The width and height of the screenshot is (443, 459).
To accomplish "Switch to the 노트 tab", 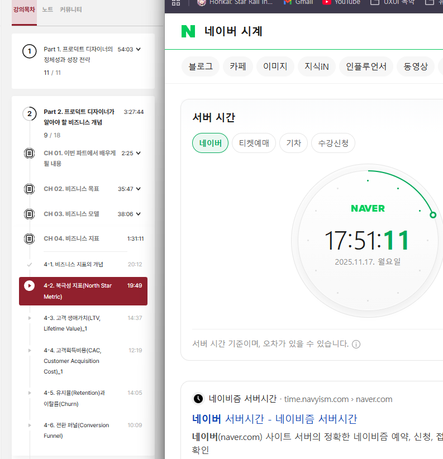I will [x=47, y=9].
